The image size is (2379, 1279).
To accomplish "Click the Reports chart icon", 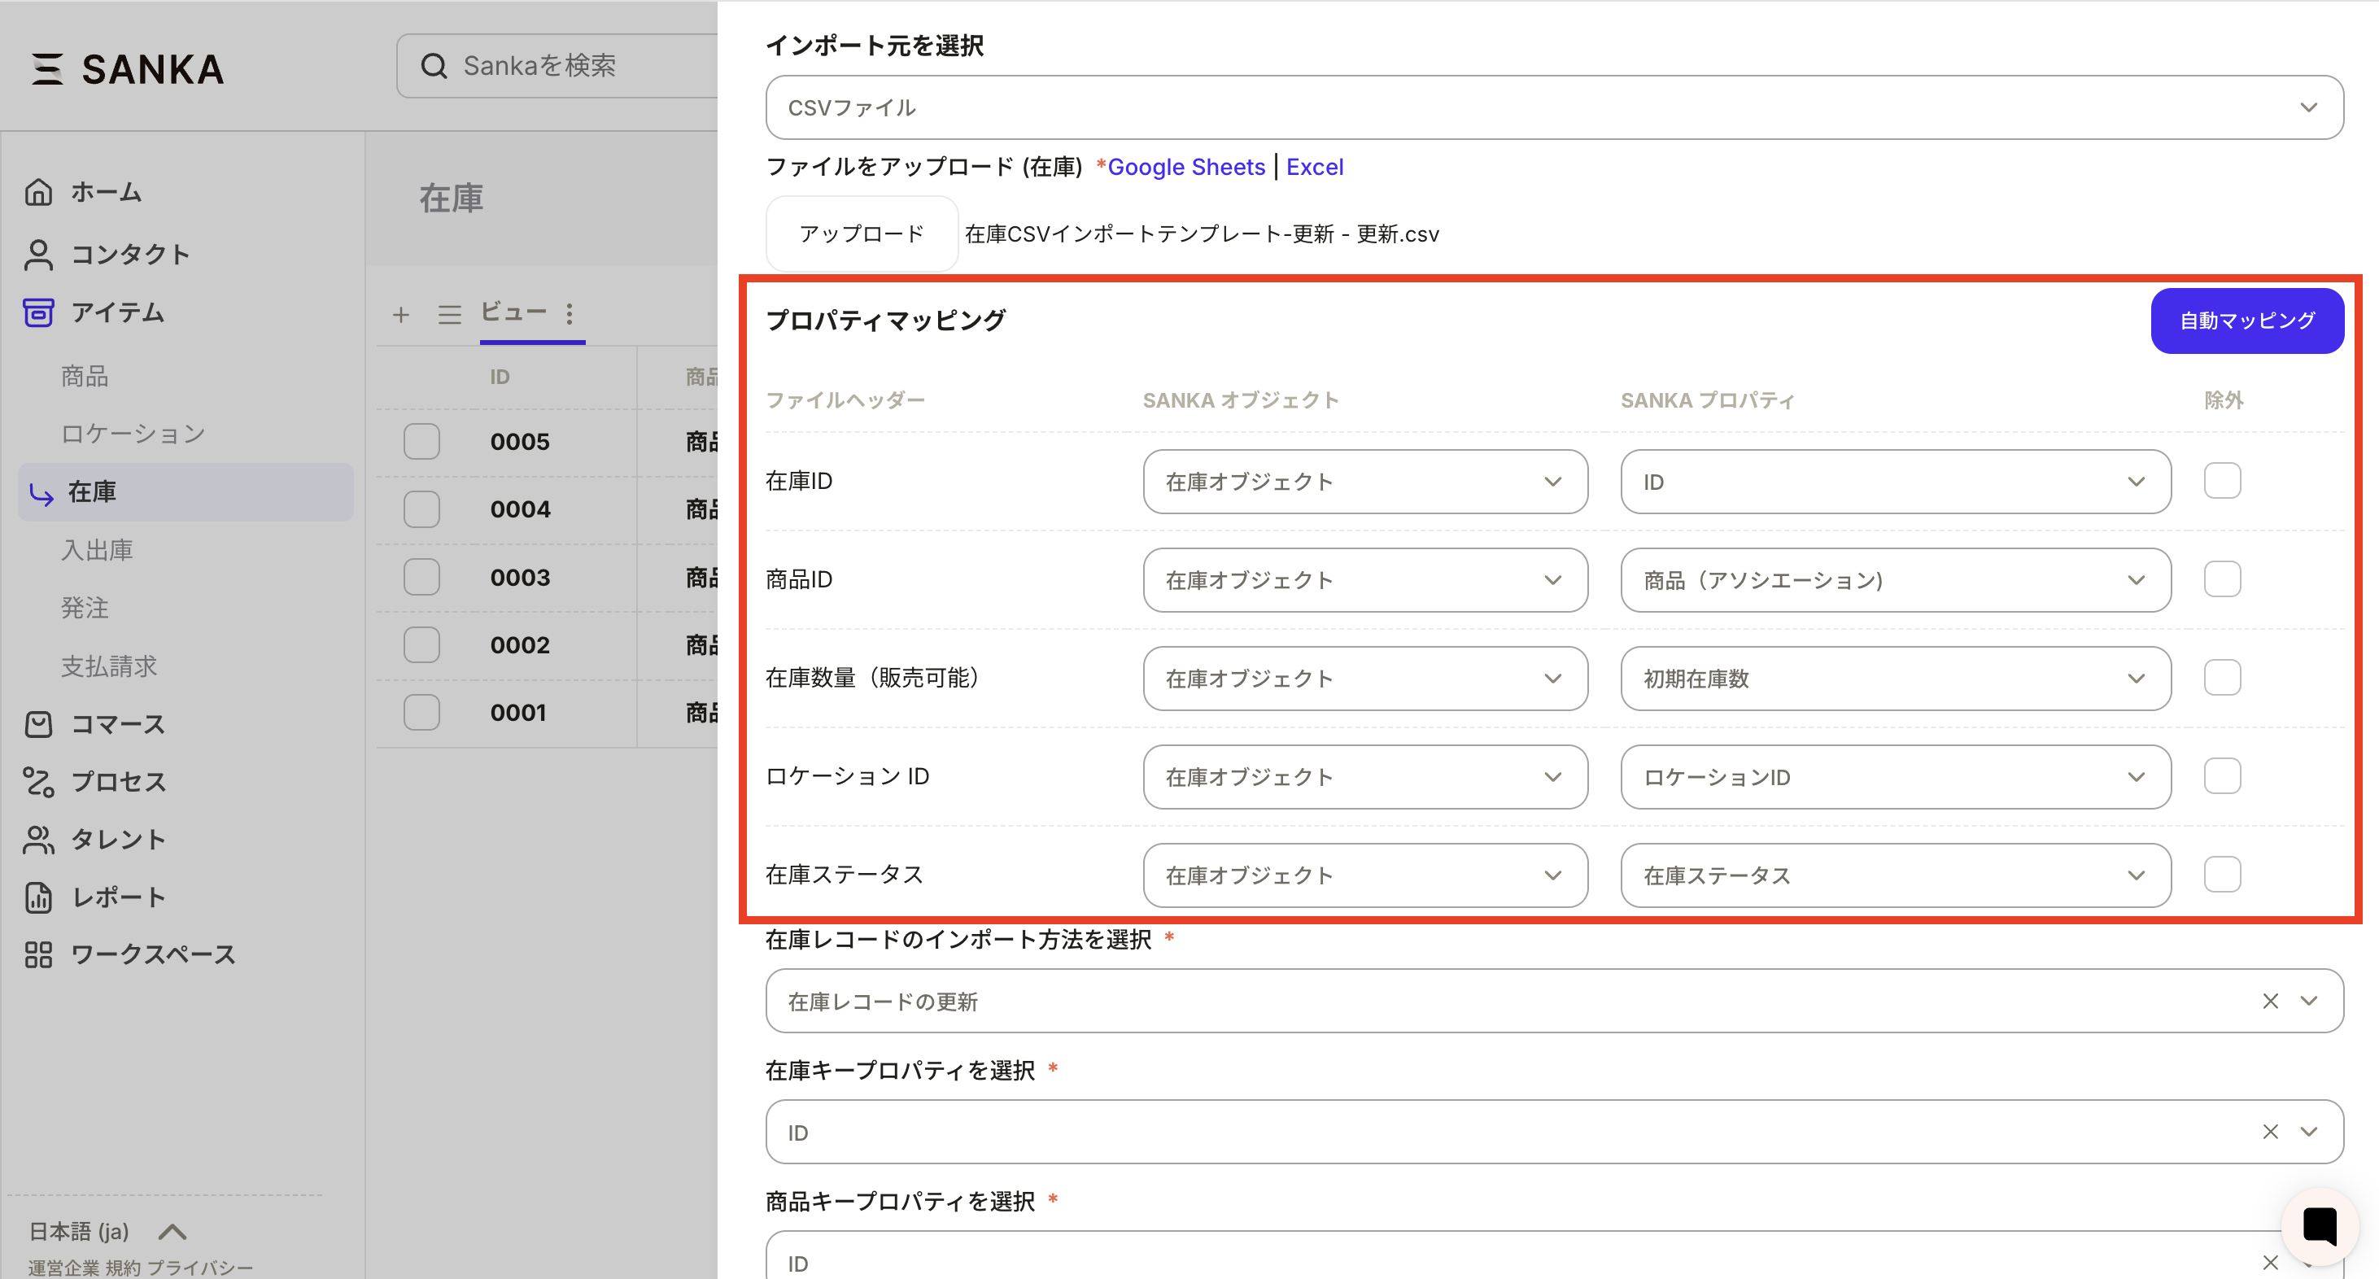I will pos(38,897).
